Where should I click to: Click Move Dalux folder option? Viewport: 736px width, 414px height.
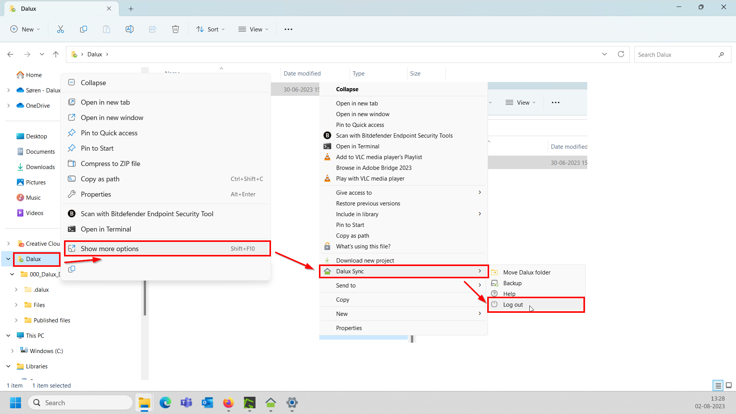526,272
